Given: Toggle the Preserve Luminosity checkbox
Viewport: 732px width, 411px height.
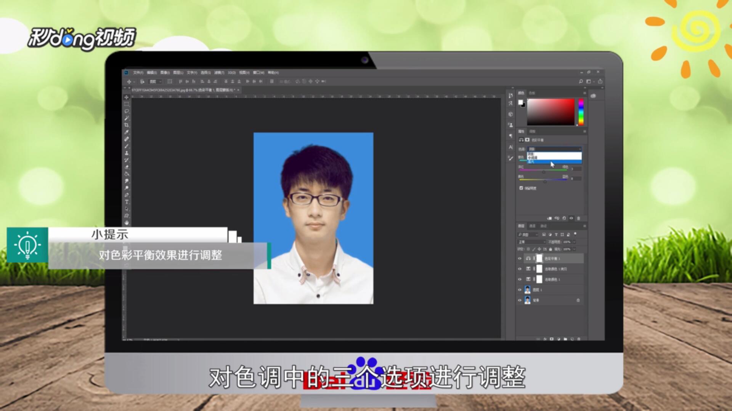Looking at the screenshot, I should pos(521,188).
